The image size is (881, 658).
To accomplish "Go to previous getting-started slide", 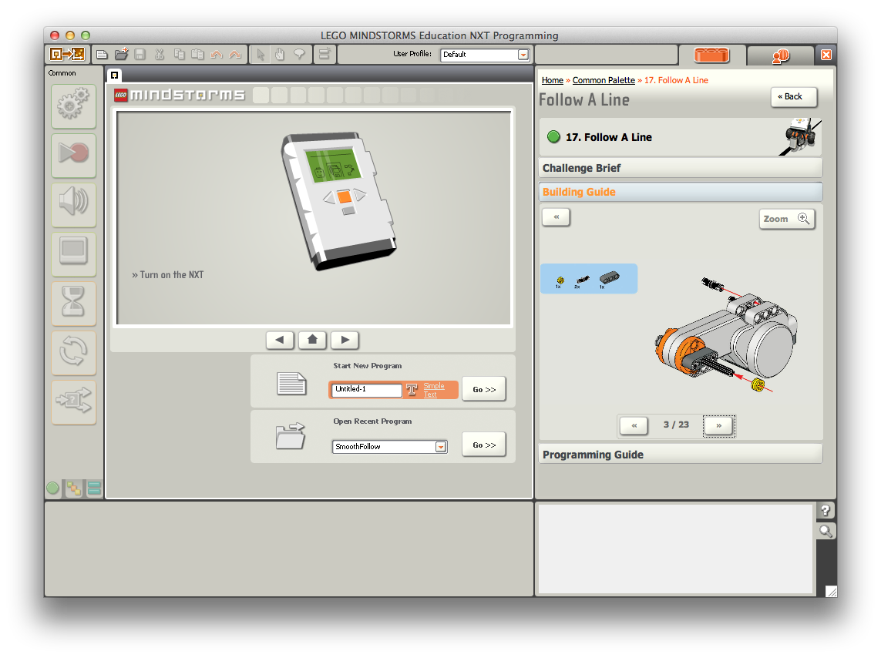I will point(280,340).
